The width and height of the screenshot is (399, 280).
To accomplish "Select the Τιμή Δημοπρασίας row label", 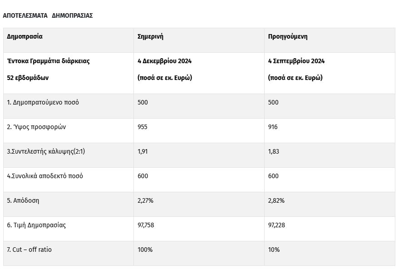I will pyautogui.click(x=36, y=225).
